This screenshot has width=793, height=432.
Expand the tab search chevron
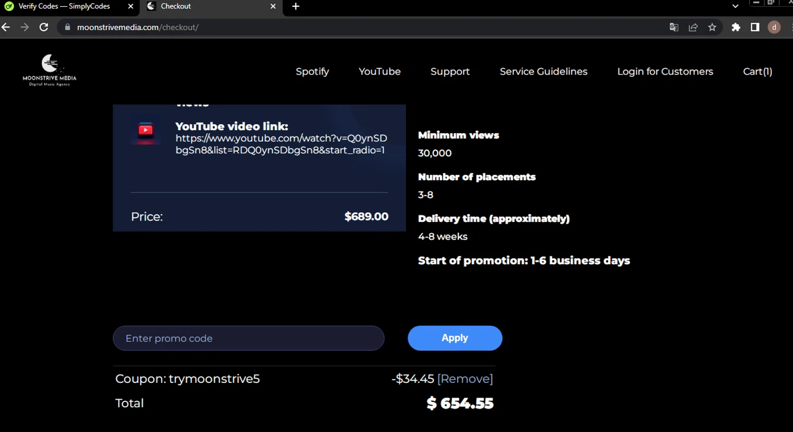(x=735, y=6)
